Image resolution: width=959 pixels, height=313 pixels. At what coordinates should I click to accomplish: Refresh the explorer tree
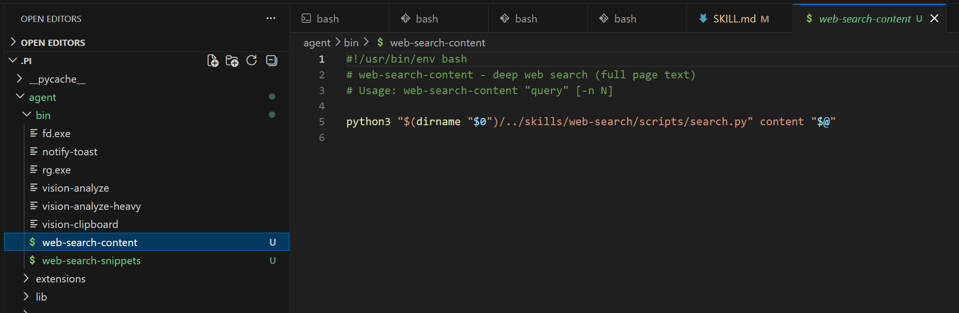[x=252, y=61]
